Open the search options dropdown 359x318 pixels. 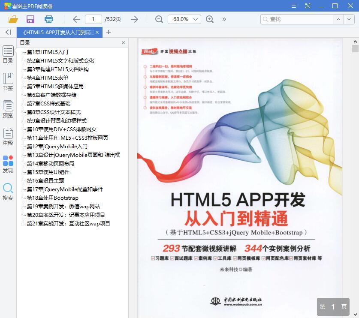[350, 19]
